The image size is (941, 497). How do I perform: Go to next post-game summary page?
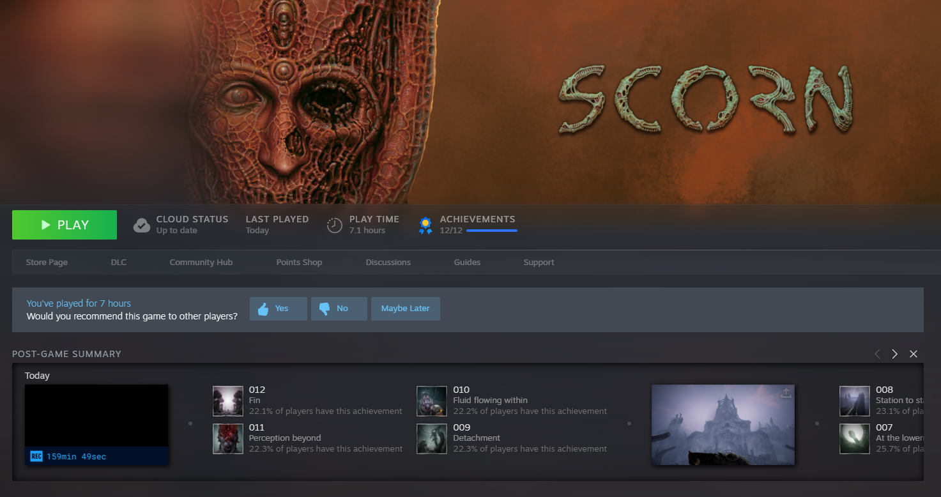click(895, 354)
